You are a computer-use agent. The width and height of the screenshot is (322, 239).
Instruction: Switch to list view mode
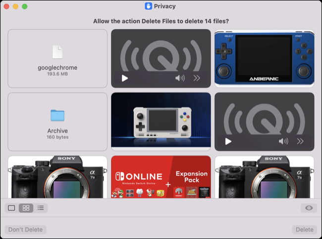(x=41, y=208)
